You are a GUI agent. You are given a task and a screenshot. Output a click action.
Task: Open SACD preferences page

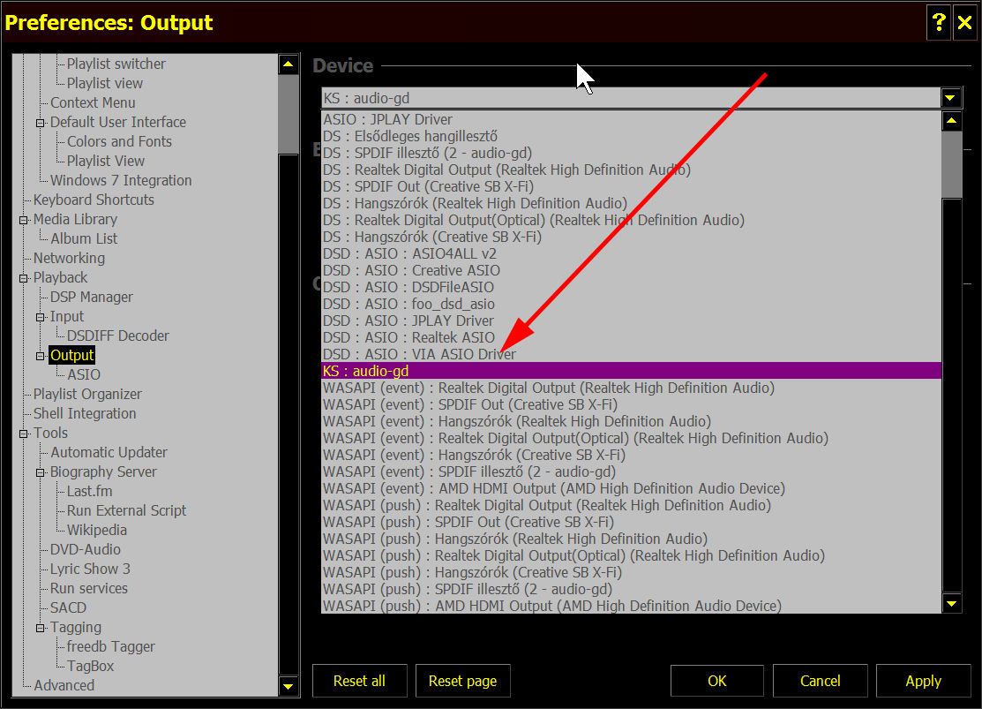pyautogui.click(x=68, y=608)
